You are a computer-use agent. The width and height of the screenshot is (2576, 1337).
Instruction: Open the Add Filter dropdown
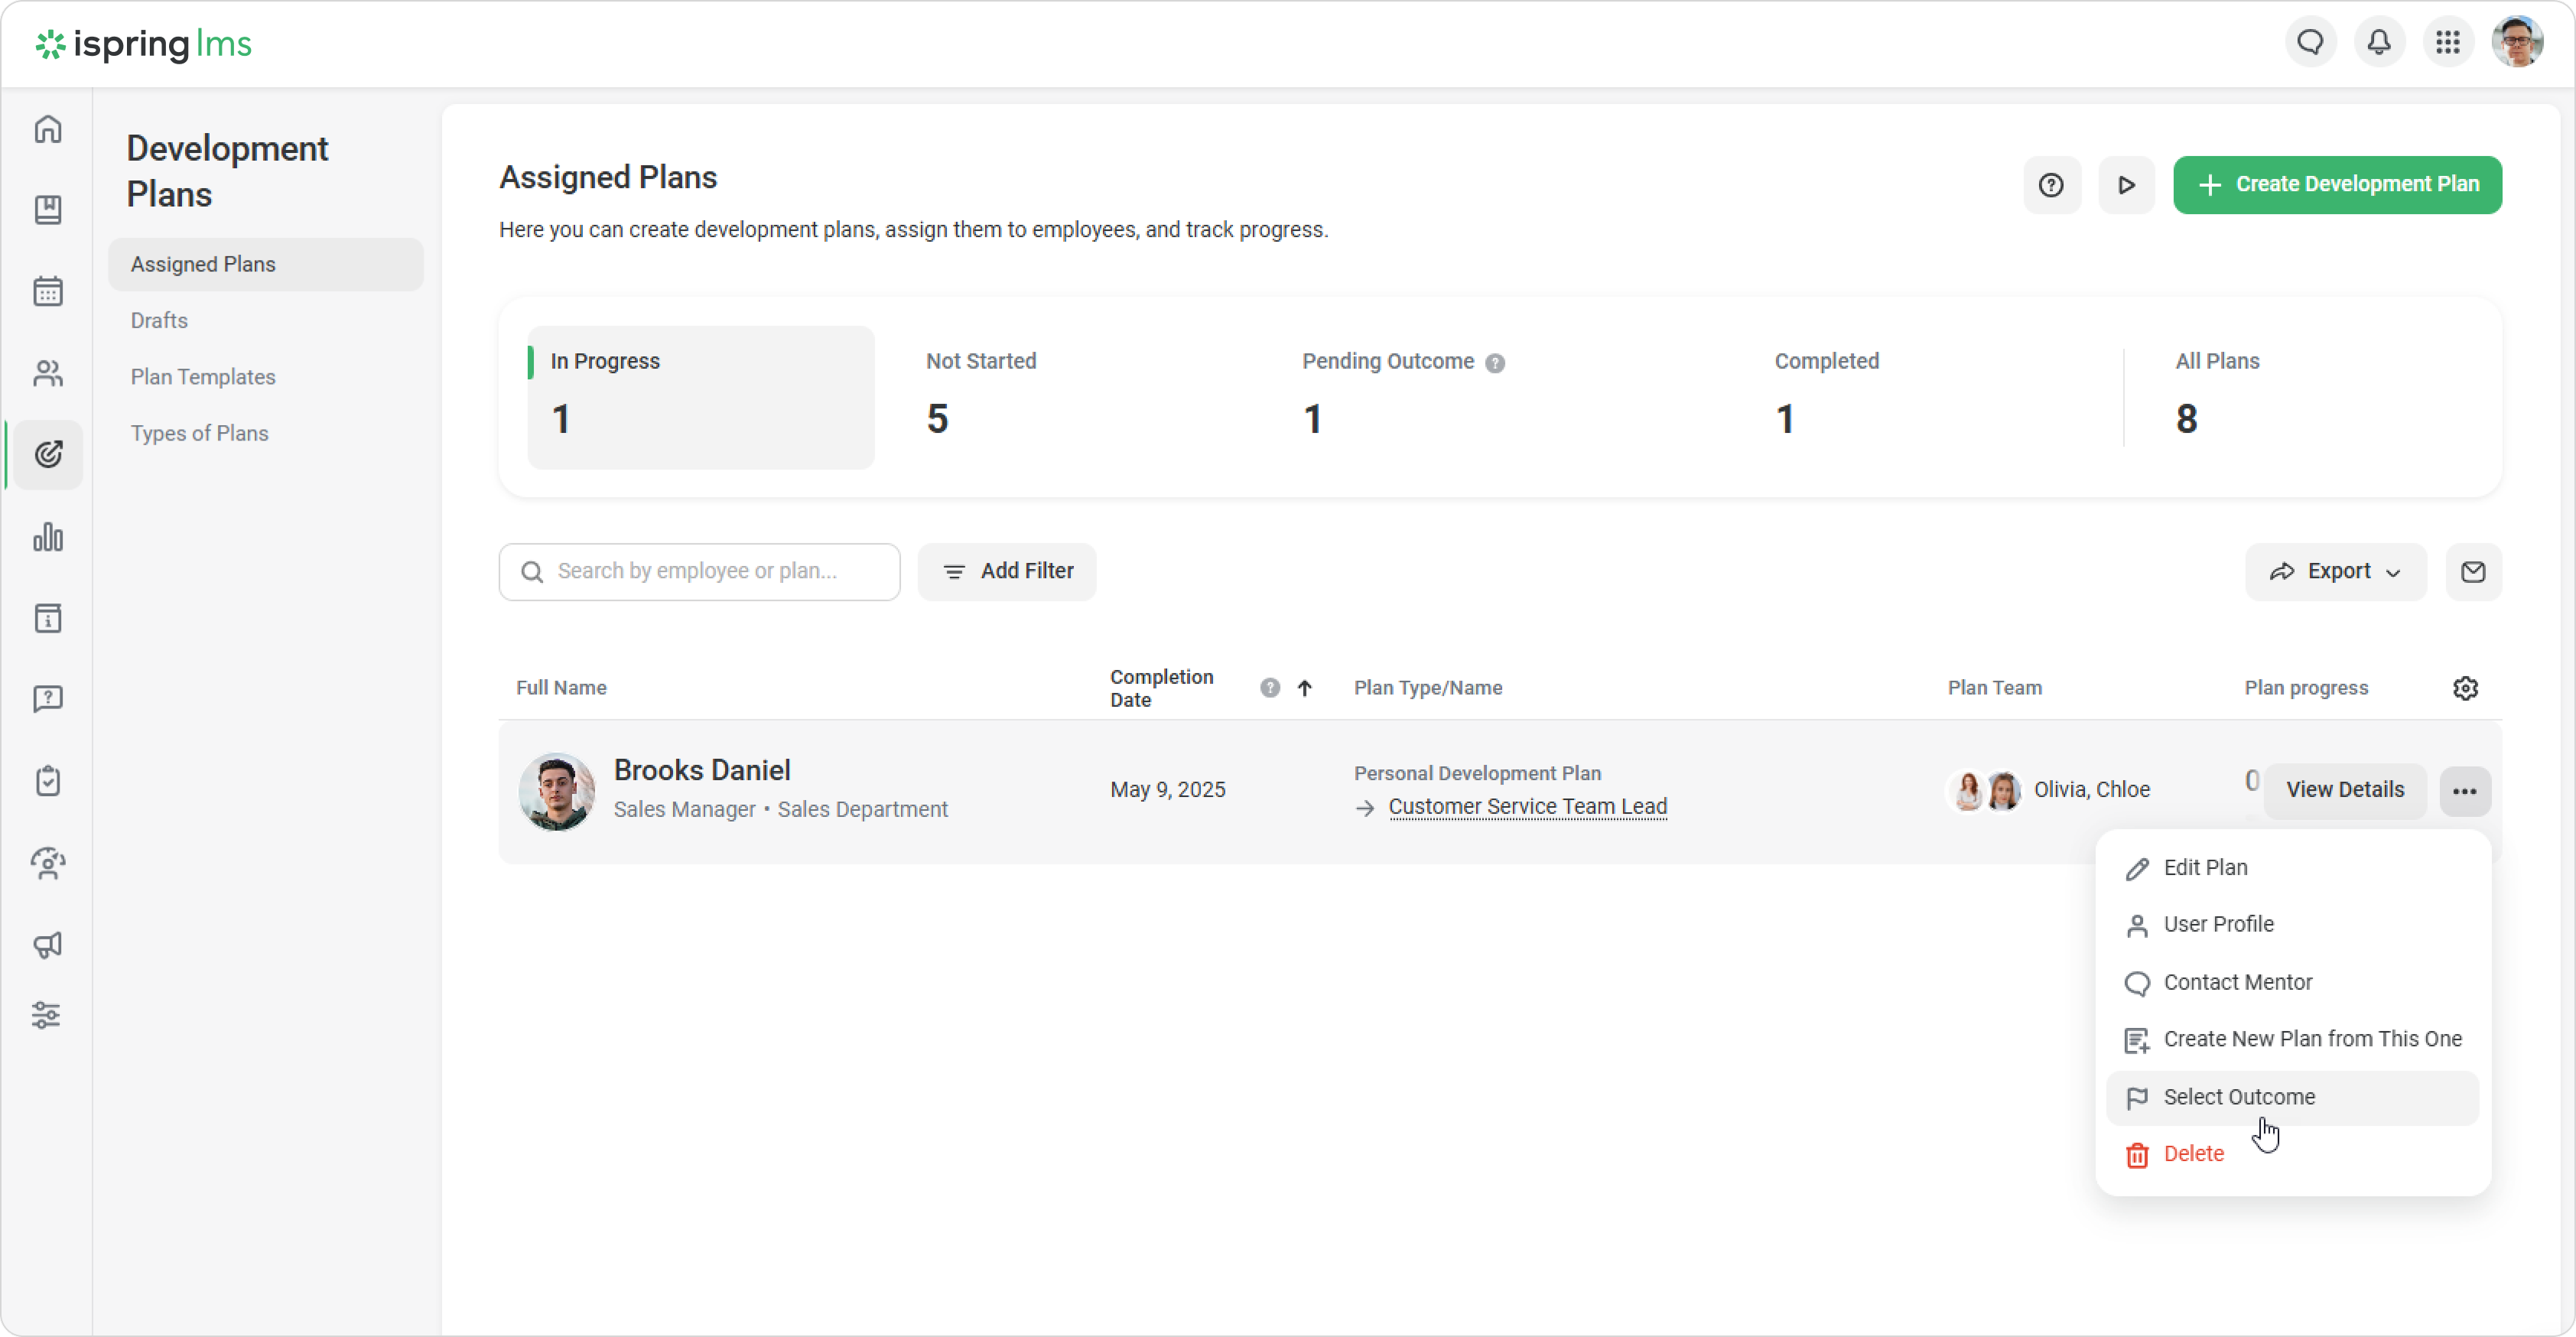tap(1007, 572)
